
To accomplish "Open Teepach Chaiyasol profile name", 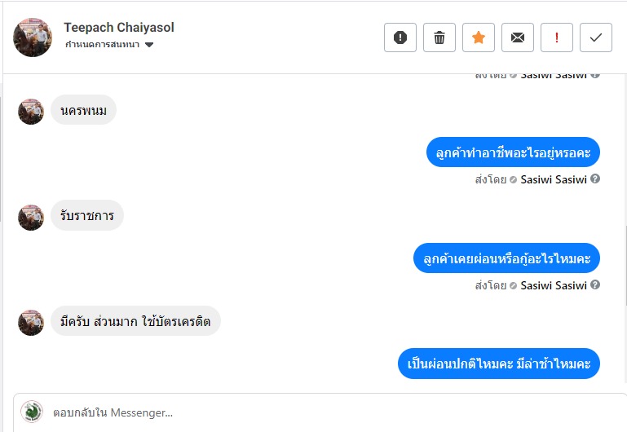I will (x=119, y=27).
